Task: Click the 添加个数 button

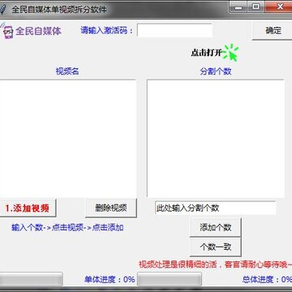Action: [216, 227]
